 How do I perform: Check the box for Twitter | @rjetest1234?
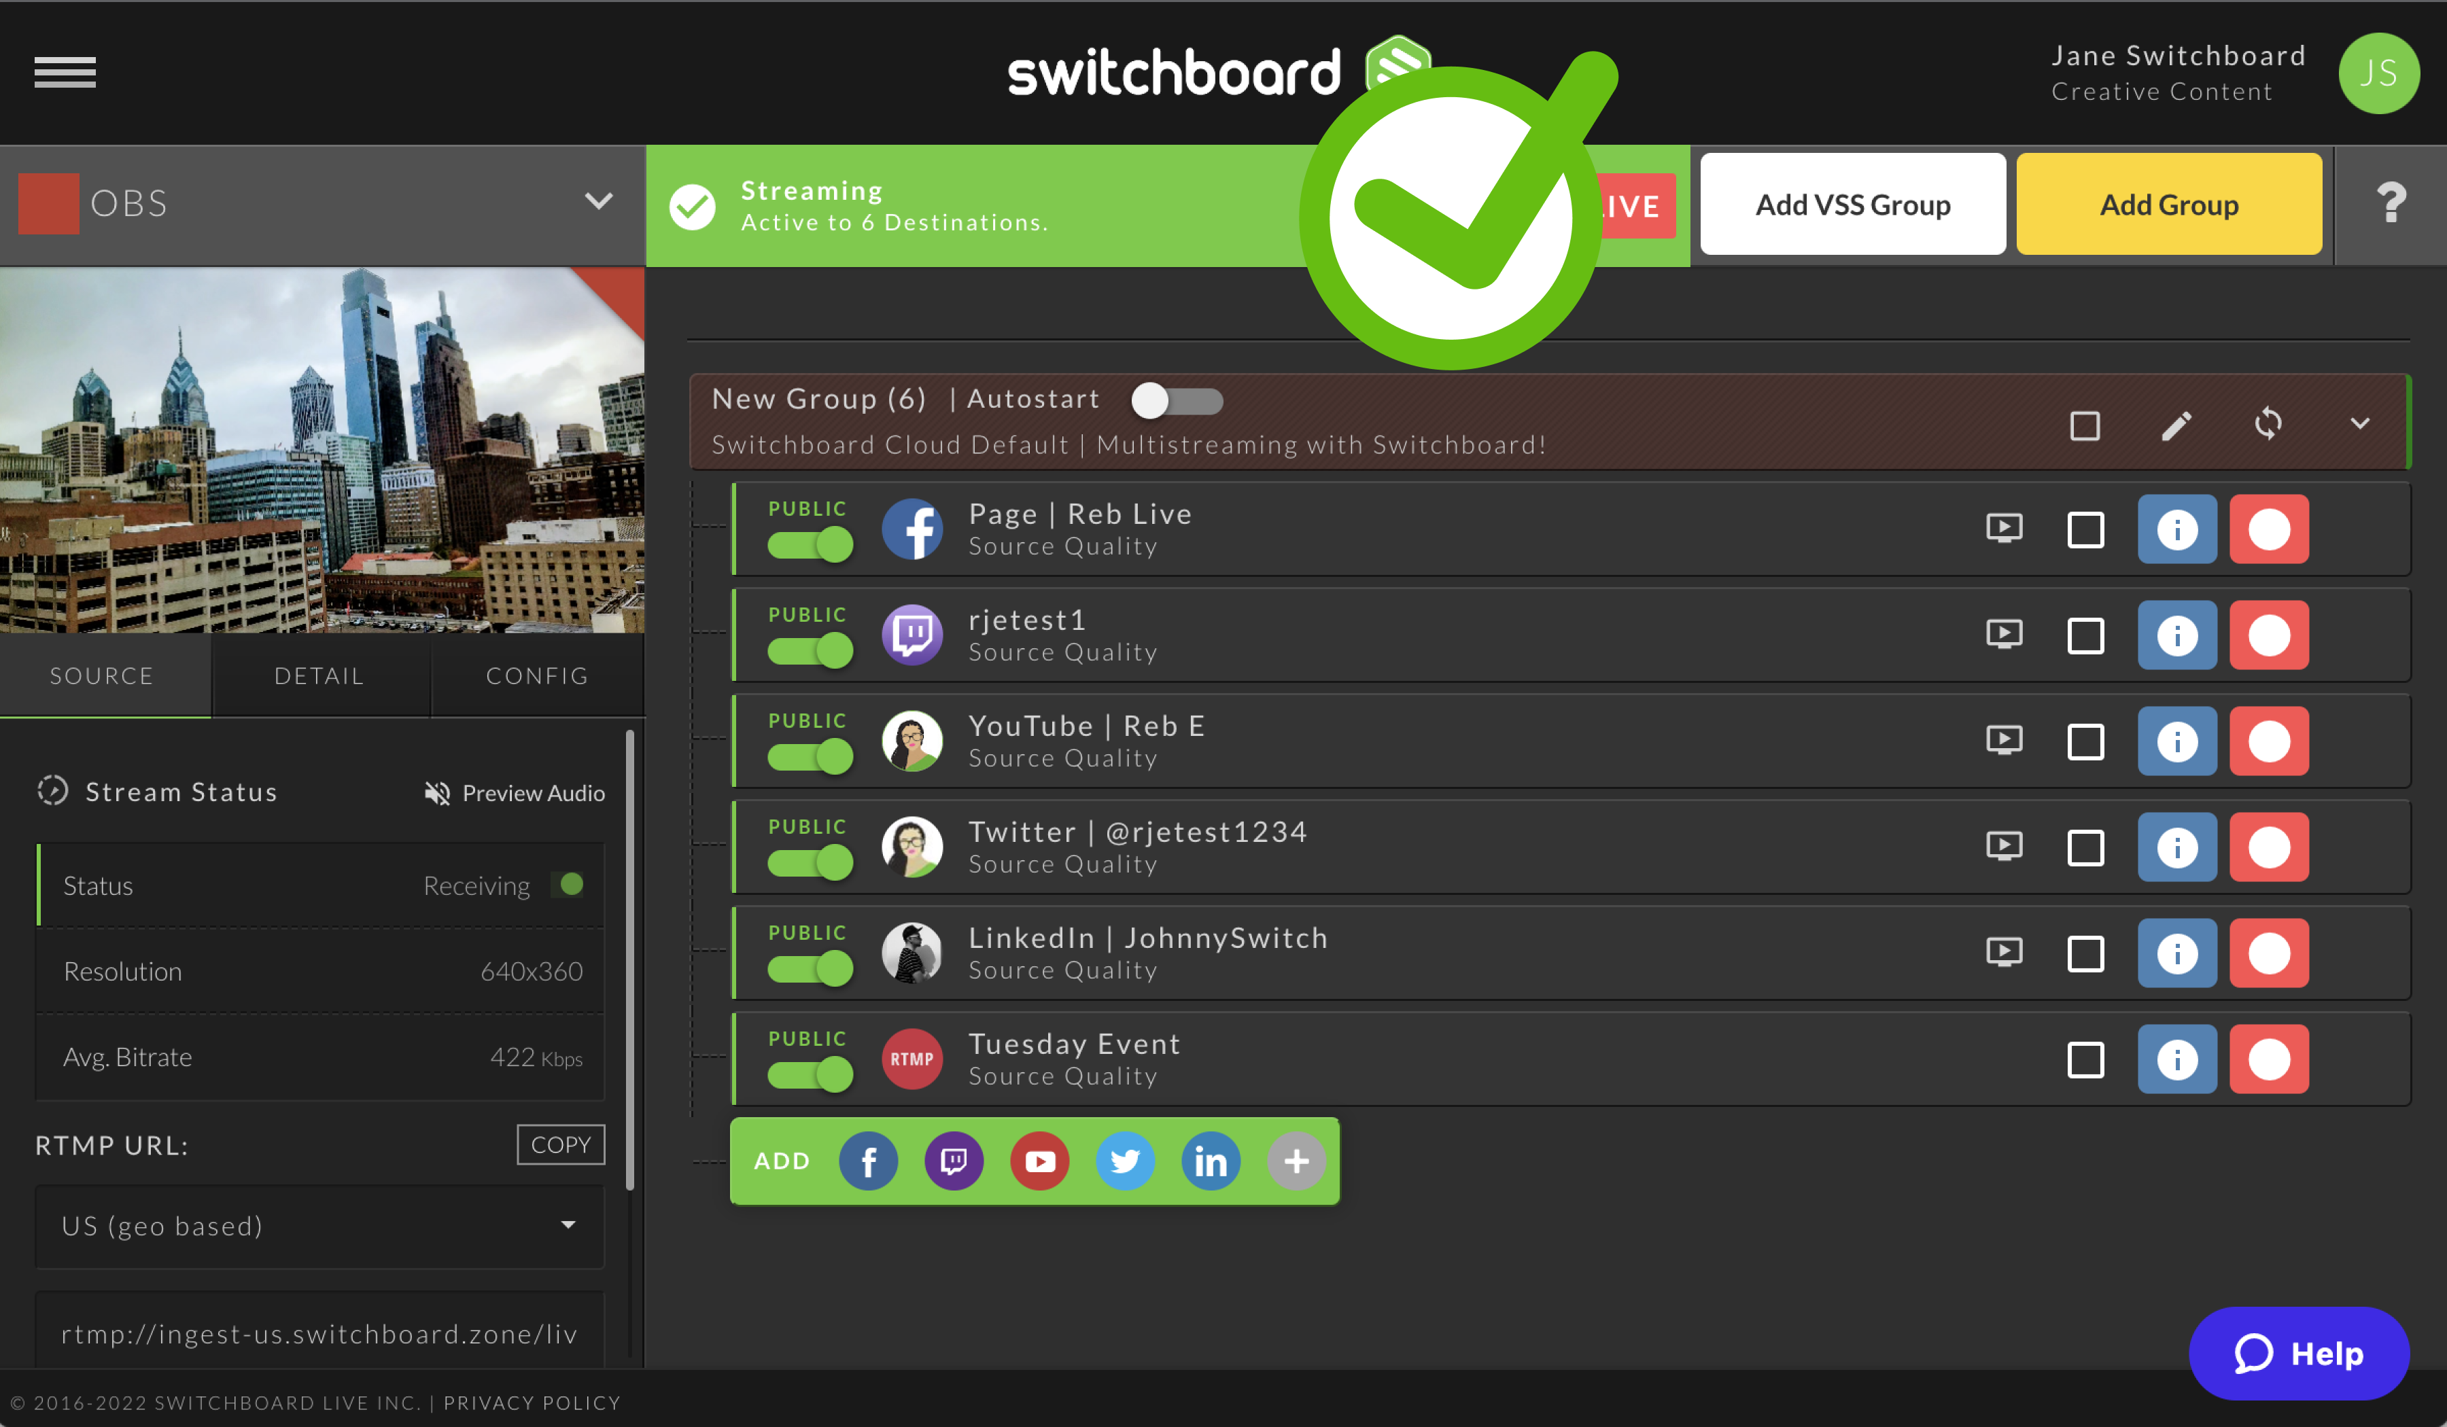[2085, 847]
